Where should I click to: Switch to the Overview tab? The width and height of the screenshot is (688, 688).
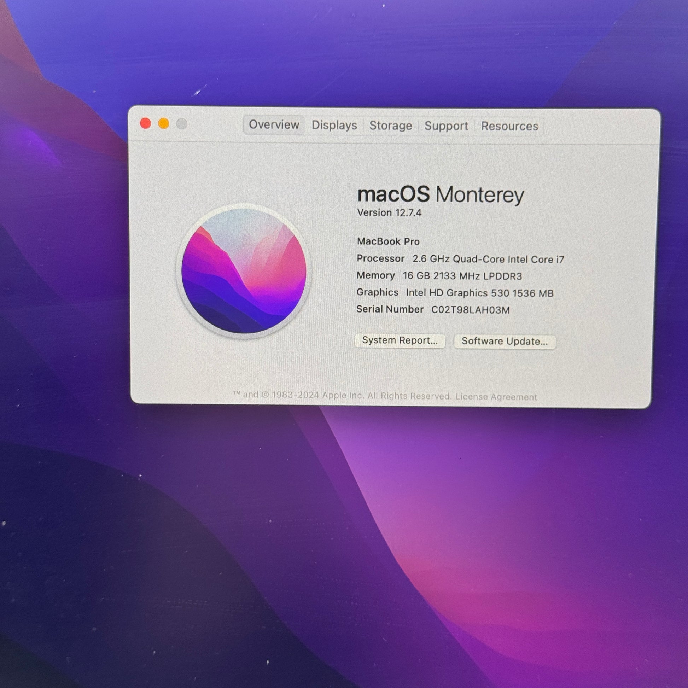[274, 125]
